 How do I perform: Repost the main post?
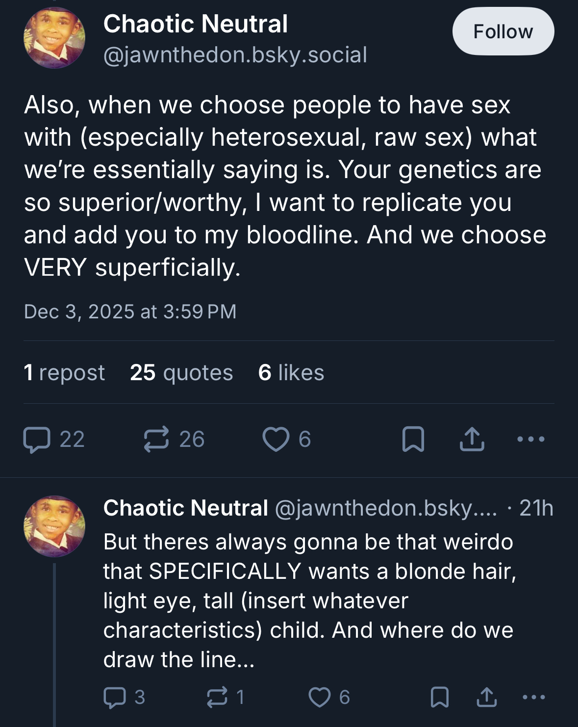click(x=157, y=439)
